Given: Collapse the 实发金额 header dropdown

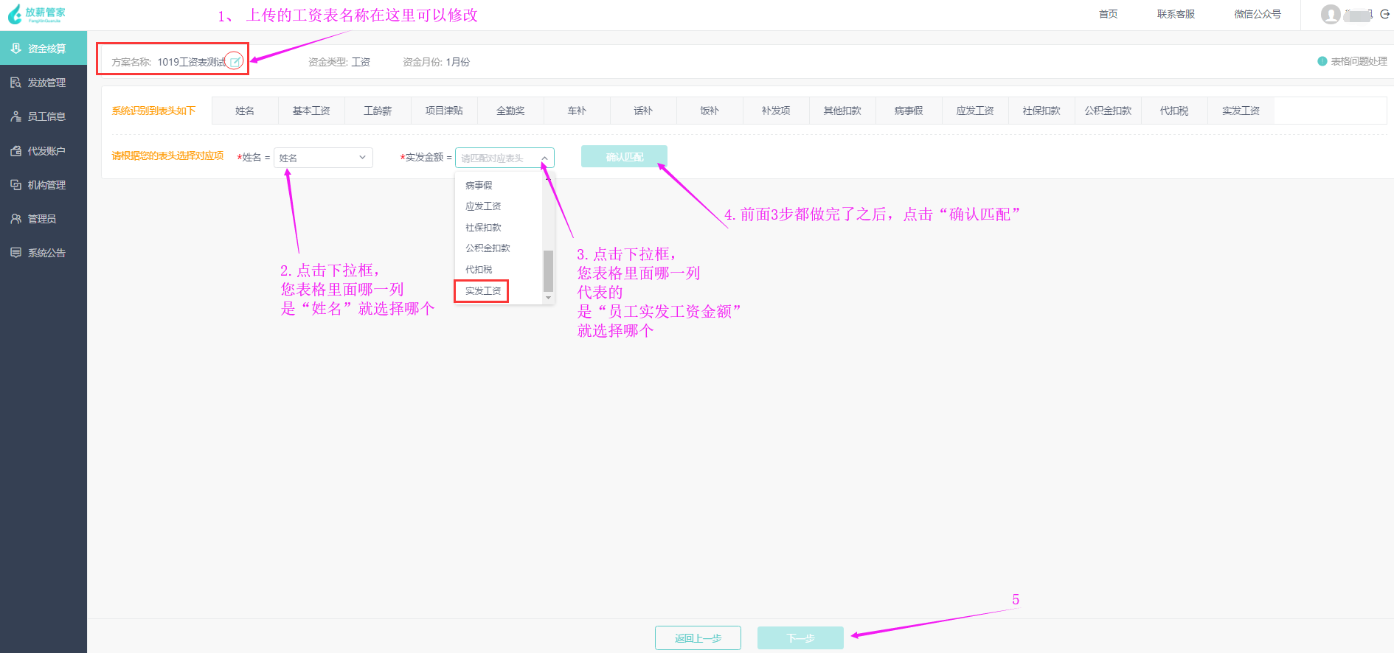Looking at the screenshot, I should (x=544, y=158).
